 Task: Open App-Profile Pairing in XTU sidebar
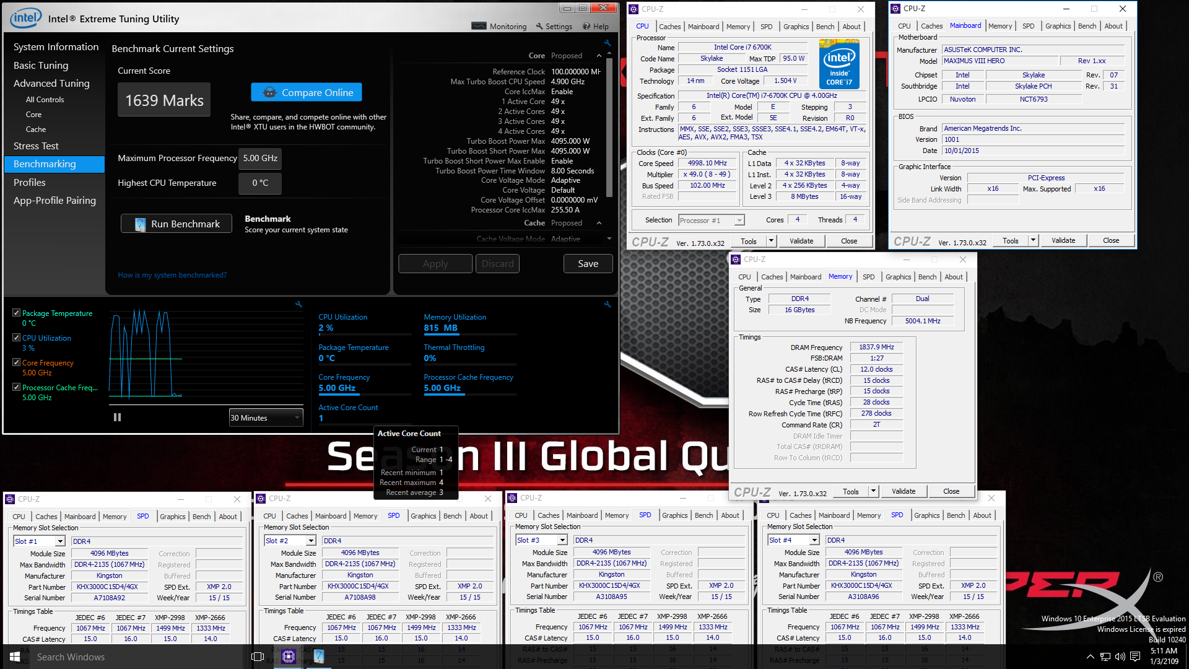point(54,201)
